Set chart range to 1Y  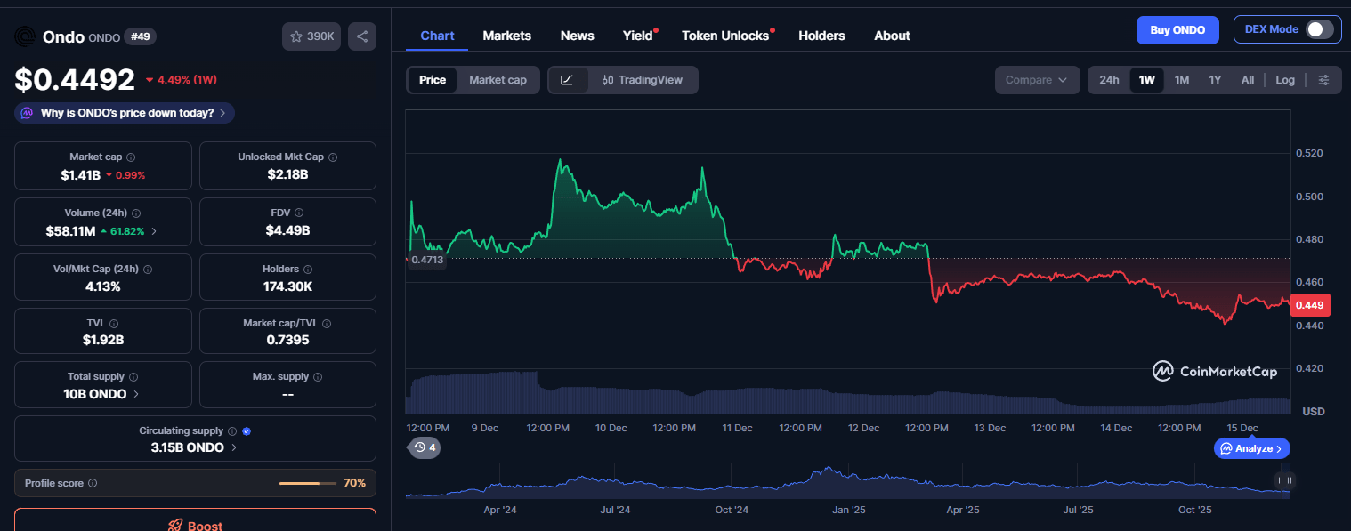pyautogui.click(x=1215, y=80)
